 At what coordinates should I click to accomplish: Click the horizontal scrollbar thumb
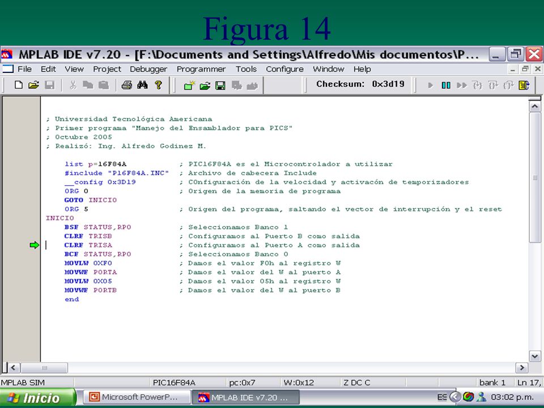(x=44, y=368)
